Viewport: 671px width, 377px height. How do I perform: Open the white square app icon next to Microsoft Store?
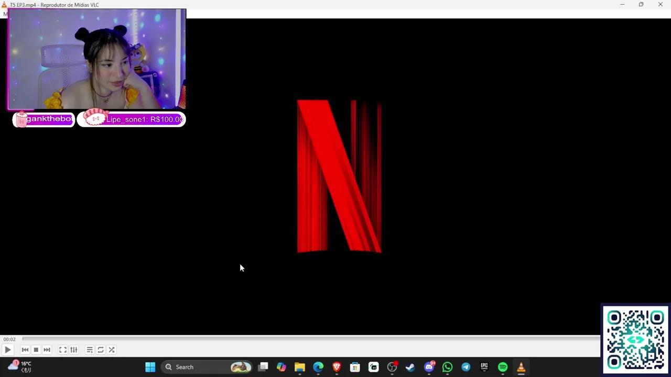click(373, 367)
